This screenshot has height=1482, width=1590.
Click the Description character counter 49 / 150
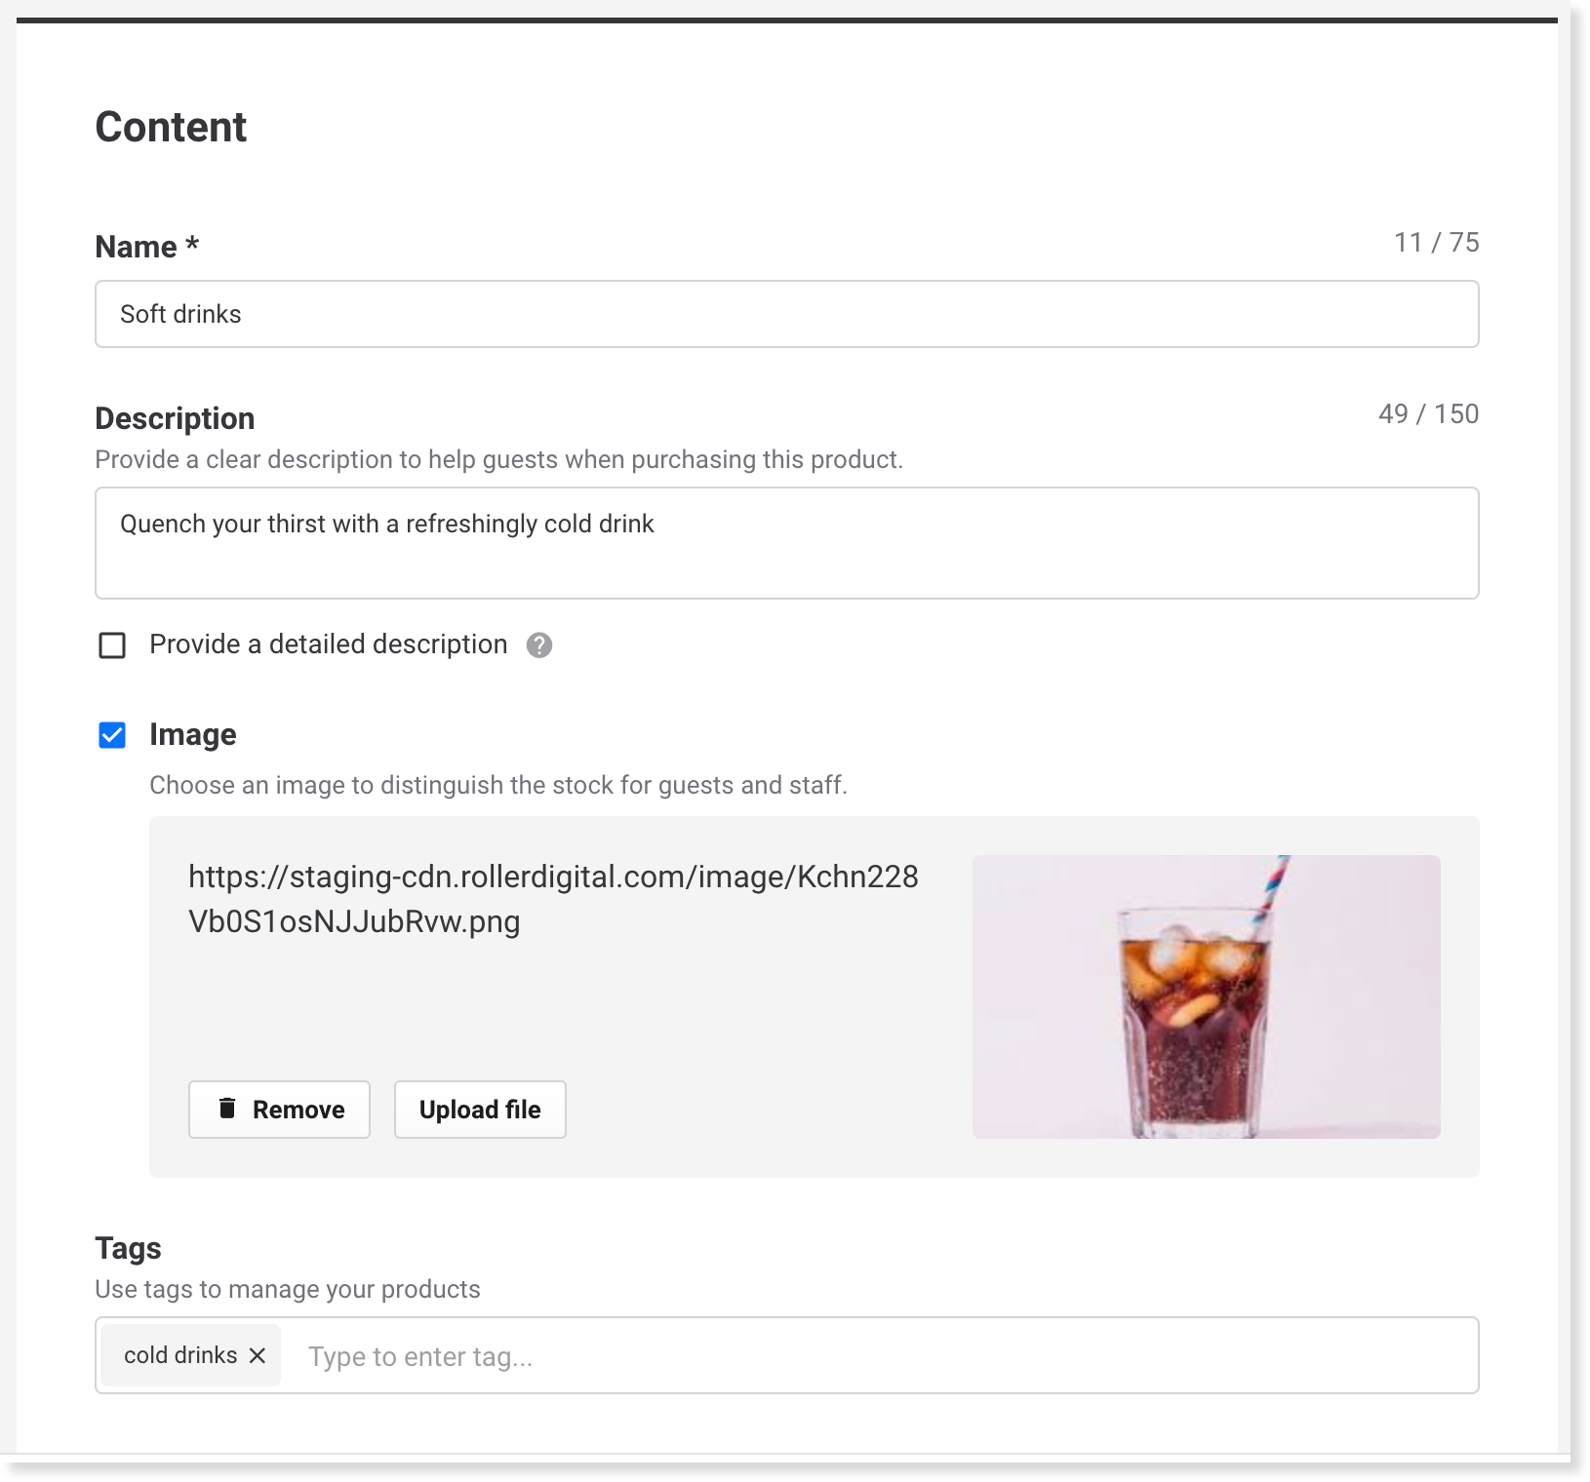(x=1429, y=413)
